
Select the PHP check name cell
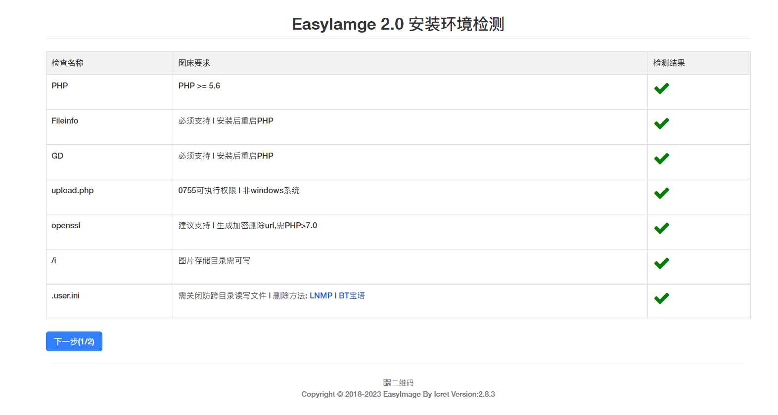(x=109, y=92)
